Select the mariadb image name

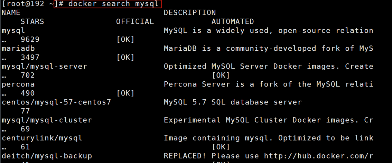pos(18,49)
